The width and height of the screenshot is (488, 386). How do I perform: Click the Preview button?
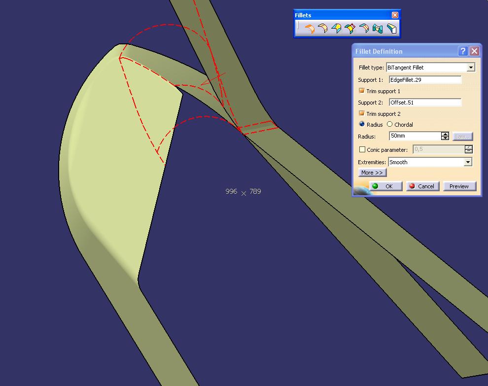click(459, 186)
